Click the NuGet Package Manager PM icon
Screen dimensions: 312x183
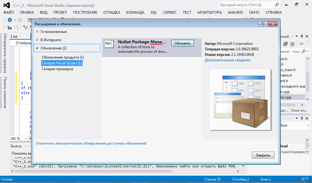click(x=109, y=44)
